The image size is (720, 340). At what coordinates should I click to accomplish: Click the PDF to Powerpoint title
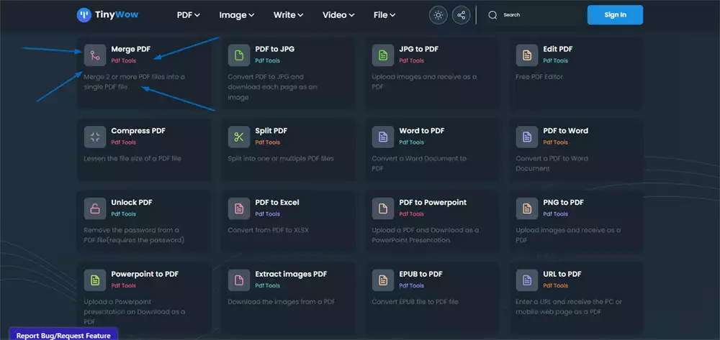[433, 202]
